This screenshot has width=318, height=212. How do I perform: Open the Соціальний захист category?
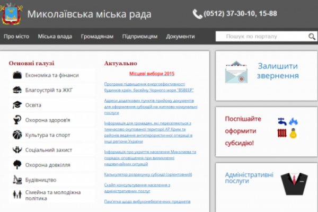tap(49, 150)
